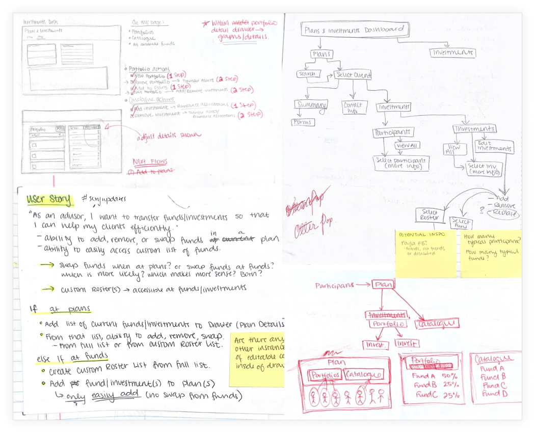
Task: Select the 'Select Client' flowchart box
Action: [x=353, y=75]
